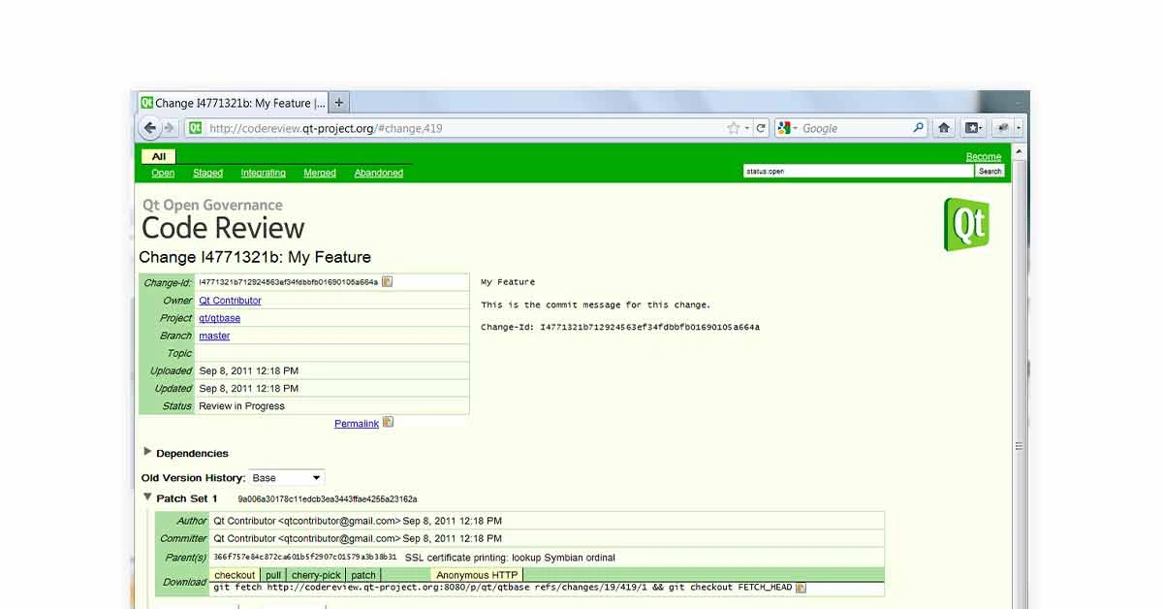Click the copy icon beside Permalink

(387, 423)
